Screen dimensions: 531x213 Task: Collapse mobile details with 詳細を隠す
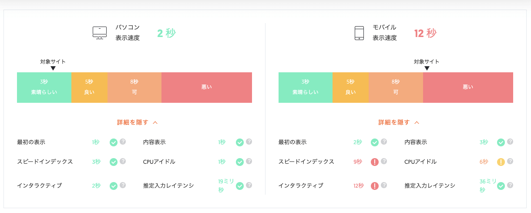(x=394, y=122)
